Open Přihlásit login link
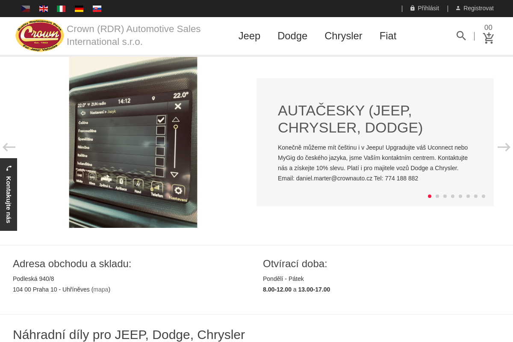Screen dimensions: 513x342 point(424,8)
